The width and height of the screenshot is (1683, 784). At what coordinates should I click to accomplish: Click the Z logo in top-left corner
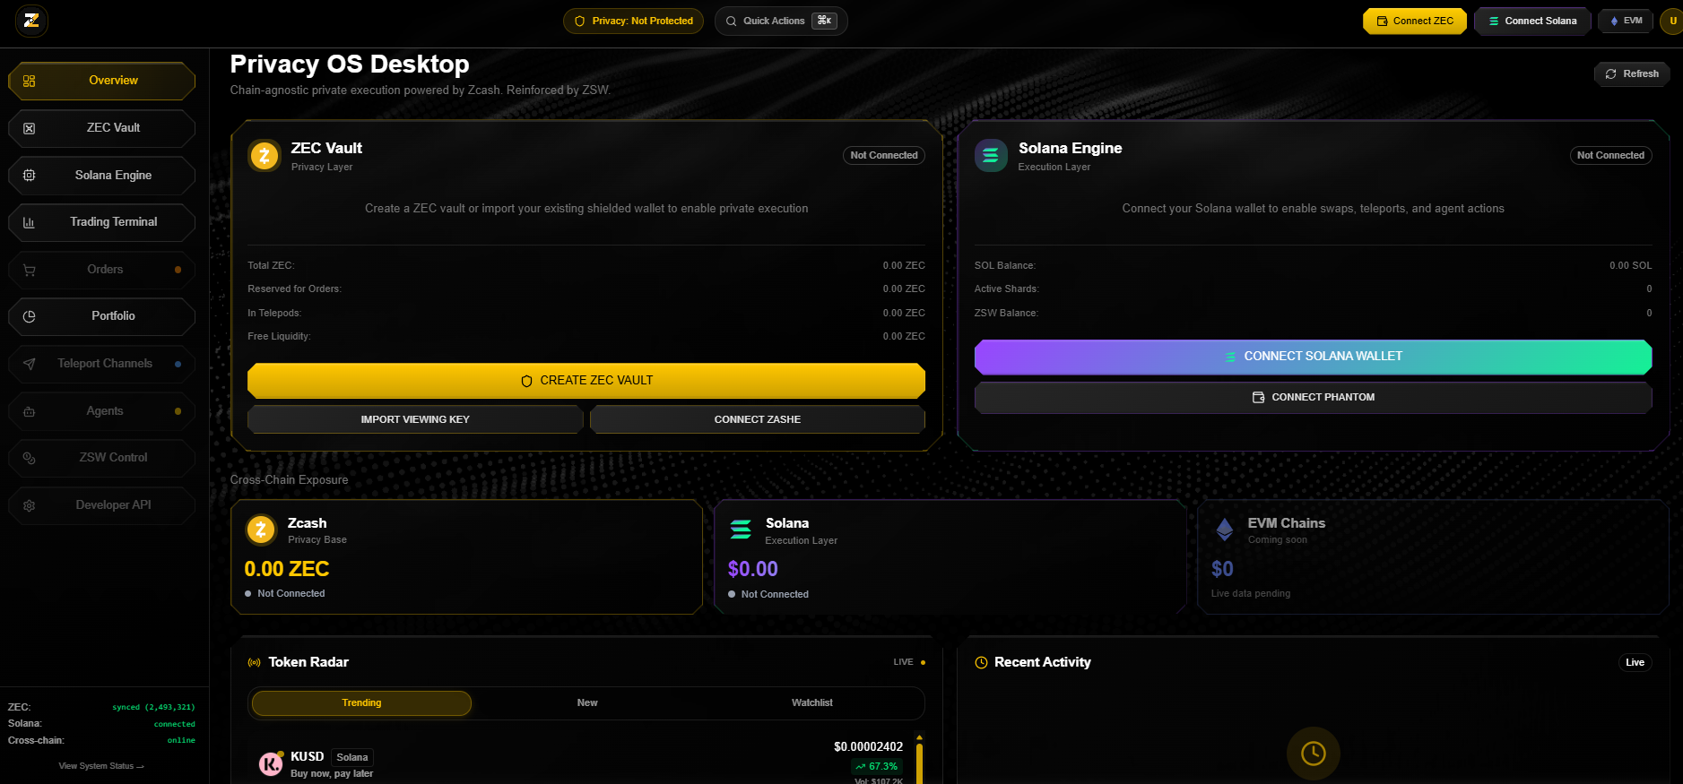(31, 21)
